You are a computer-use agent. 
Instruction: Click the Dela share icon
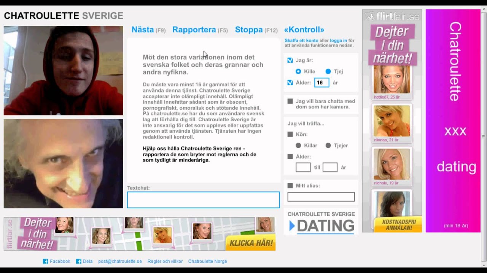coord(79,261)
